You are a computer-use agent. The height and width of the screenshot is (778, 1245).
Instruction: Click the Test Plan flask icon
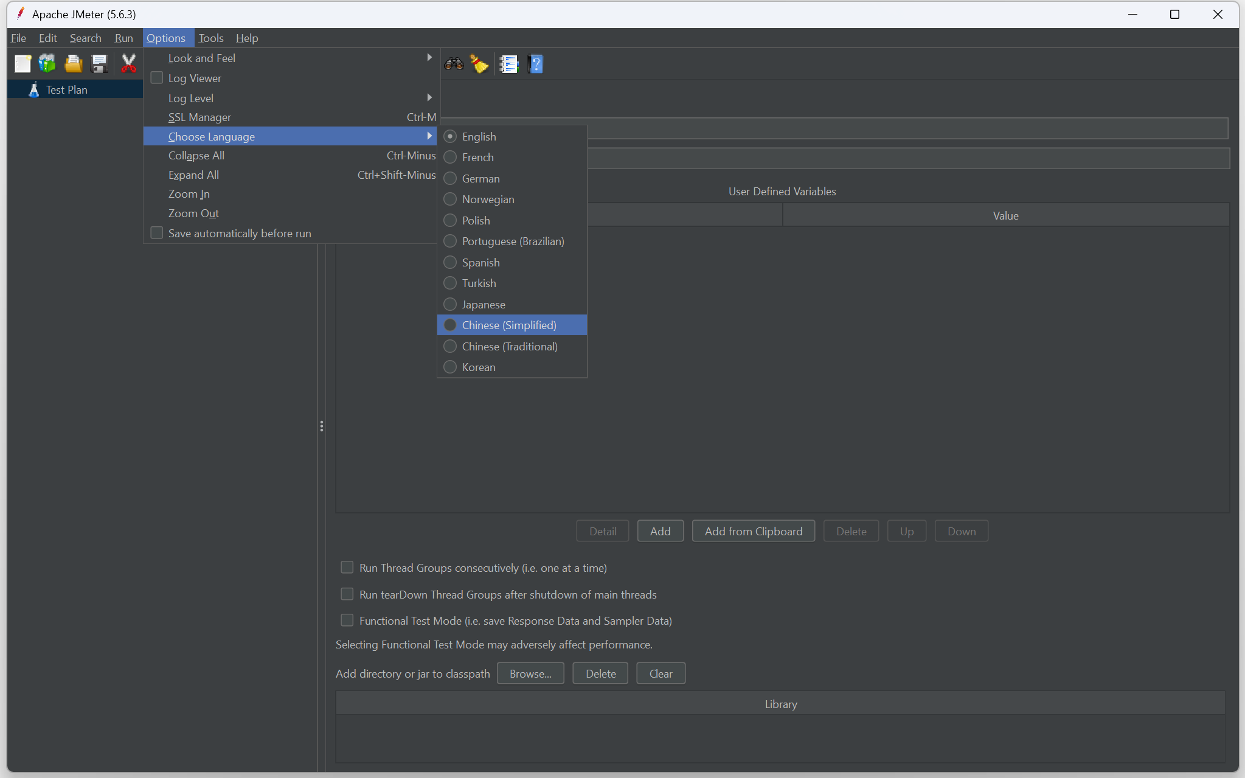(34, 89)
